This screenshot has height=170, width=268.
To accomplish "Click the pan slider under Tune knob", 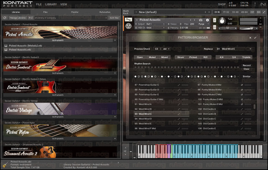I will point(228,28).
